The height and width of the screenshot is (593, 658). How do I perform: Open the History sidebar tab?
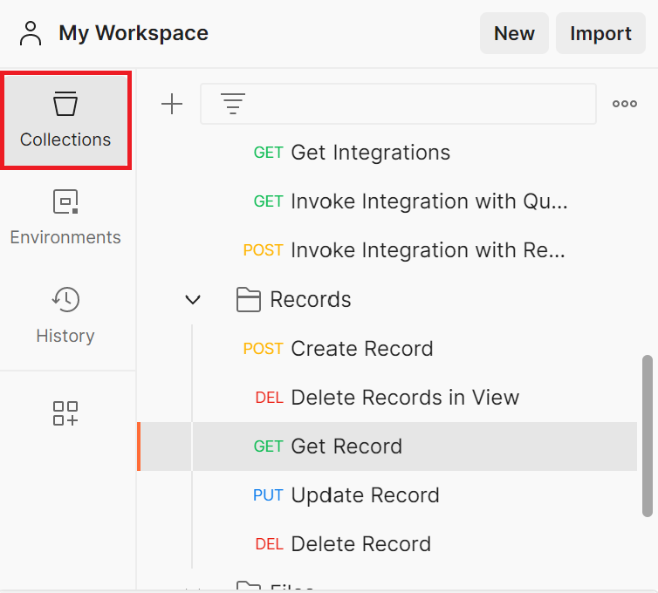[x=65, y=316]
